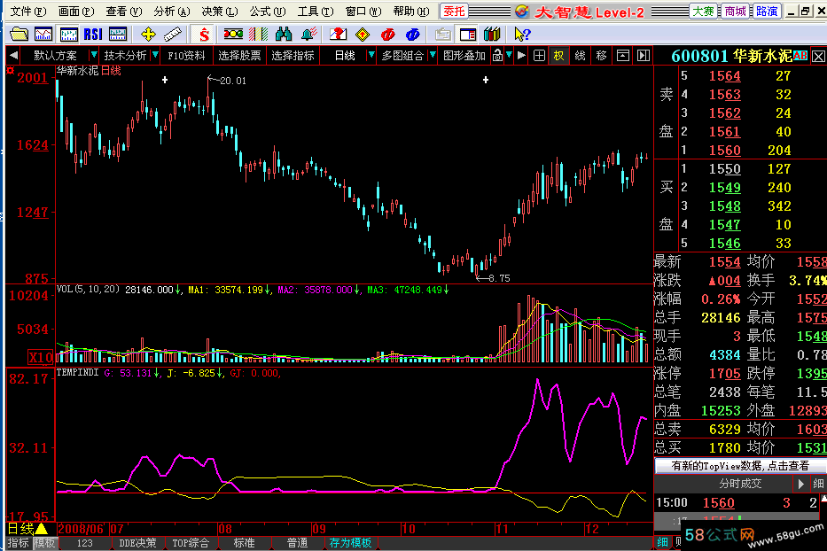
Task: Toggle the 细 detail button beside 分时成交
Action: (818, 484)
